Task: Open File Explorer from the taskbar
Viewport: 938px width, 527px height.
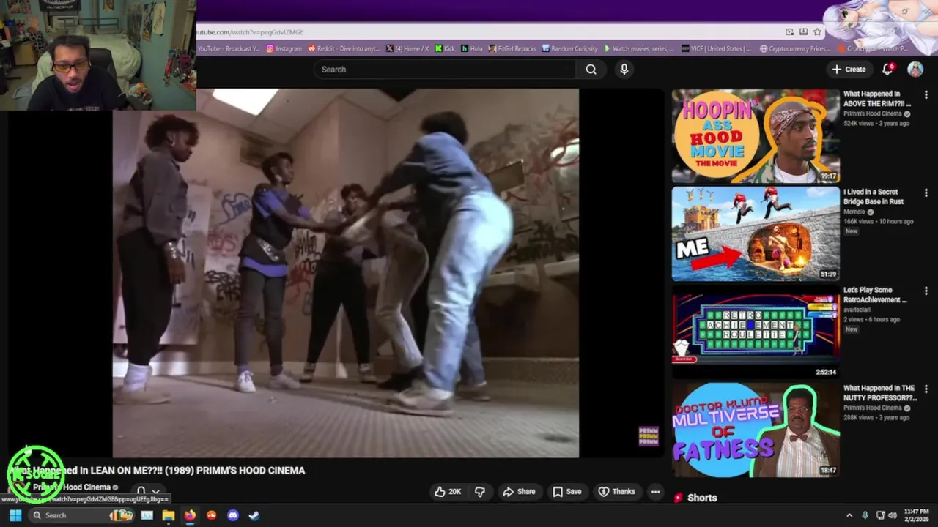Action: pyautogui.click(x=169, y=515)
